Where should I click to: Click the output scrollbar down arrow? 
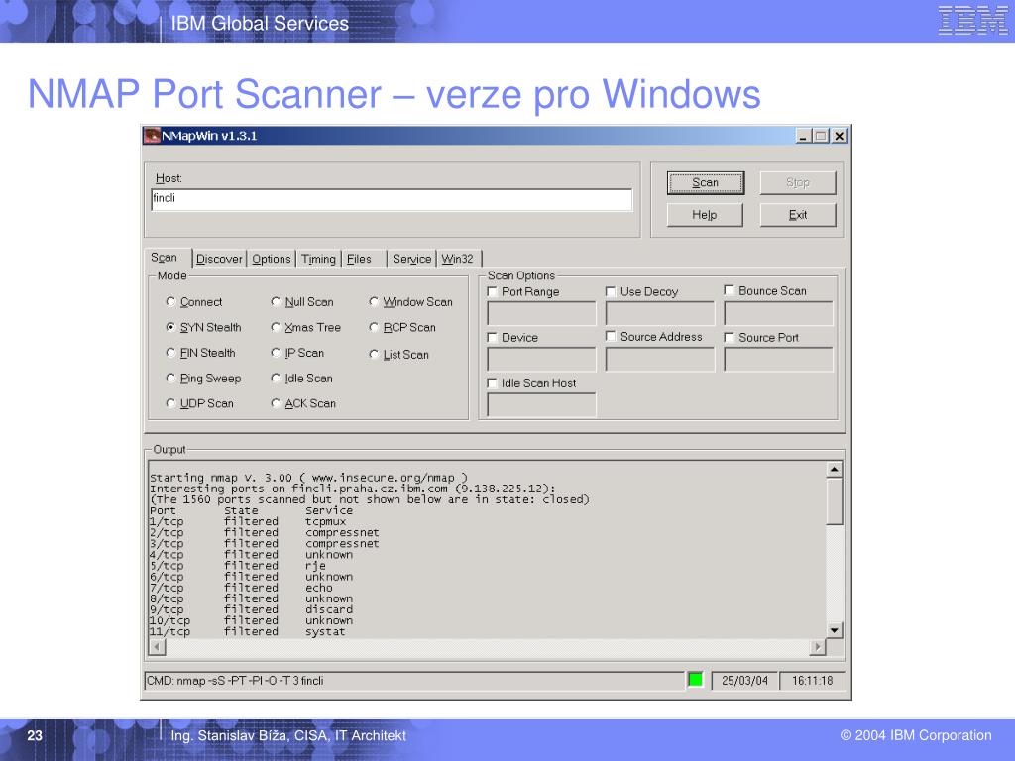[835, 629]
